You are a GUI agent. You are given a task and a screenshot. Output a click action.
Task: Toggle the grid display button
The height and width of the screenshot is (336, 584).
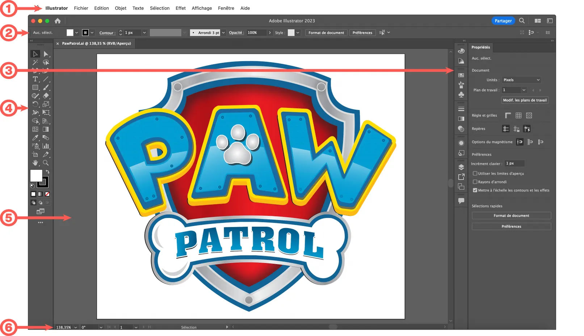click(518, 115)
